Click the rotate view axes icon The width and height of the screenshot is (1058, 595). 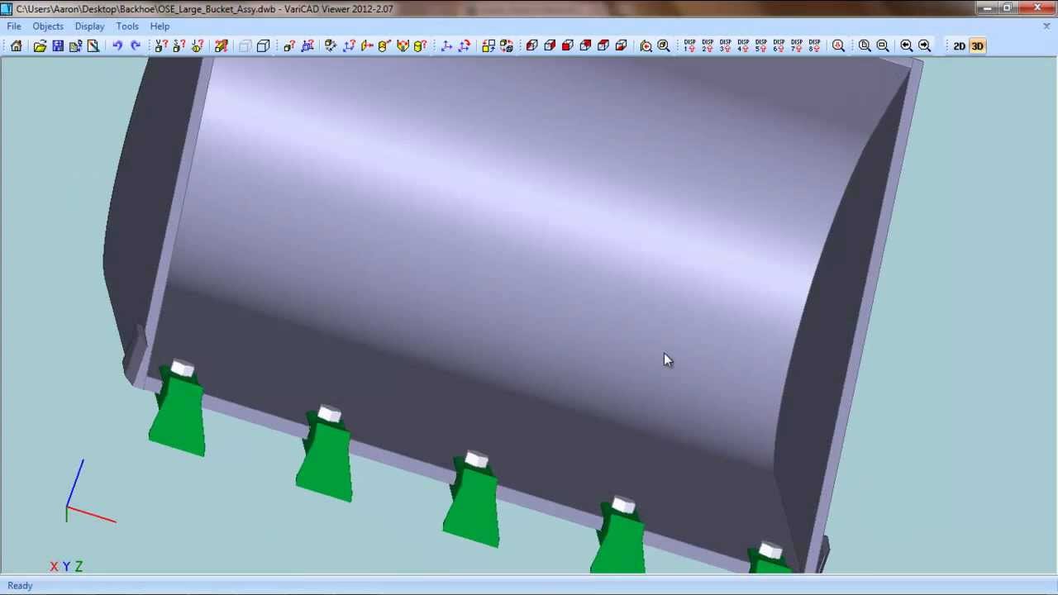click(x=465, y=46)
